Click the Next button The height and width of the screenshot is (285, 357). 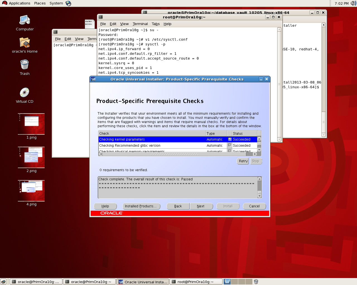pos(201,206)
